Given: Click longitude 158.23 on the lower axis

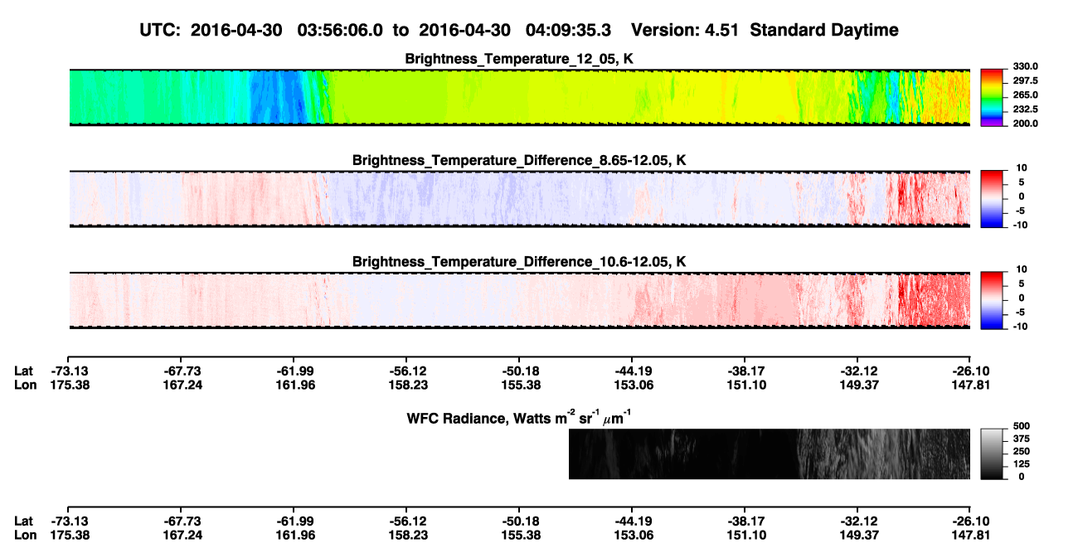Looking at the screenshot, I should click(x=406, y=535).
